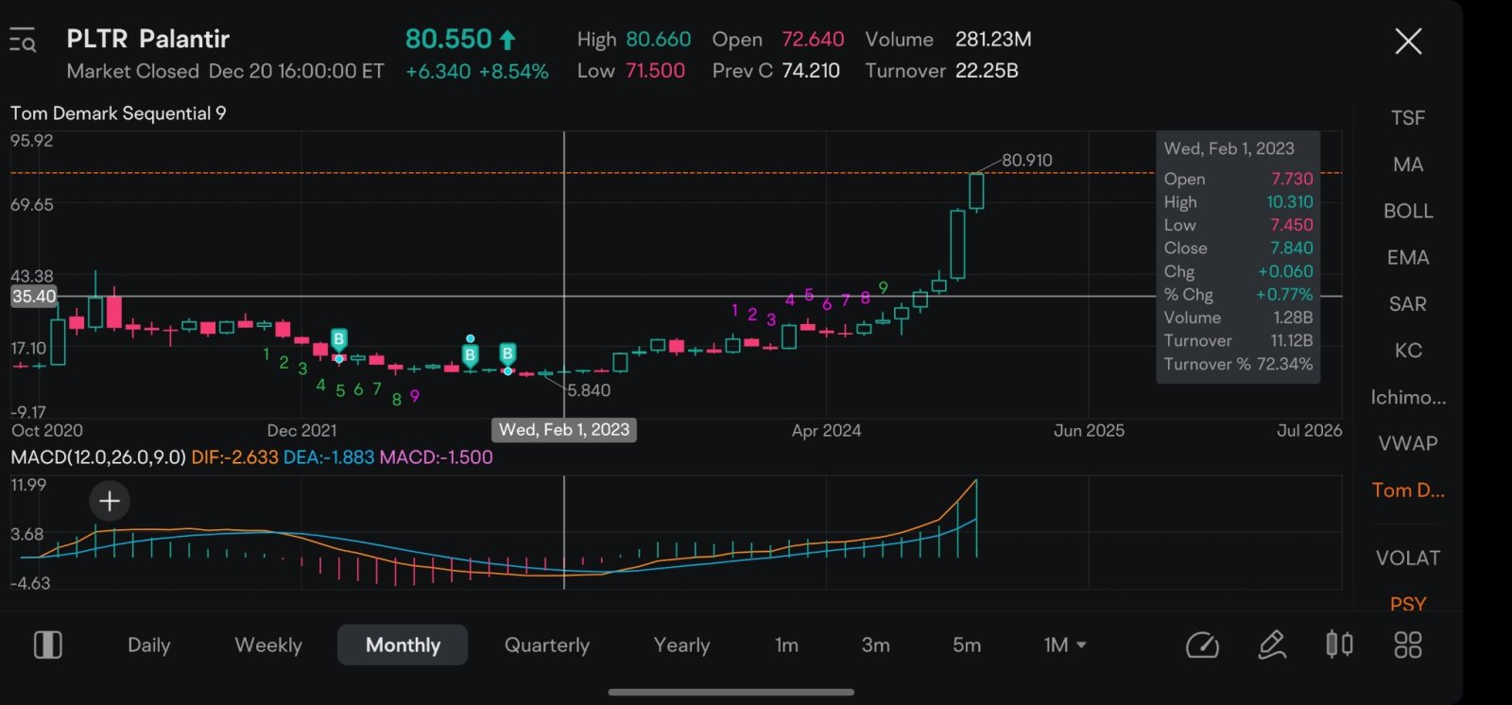
Task: Click the 35.40 crosshair price tag
Action: click(x=34, y=297)
